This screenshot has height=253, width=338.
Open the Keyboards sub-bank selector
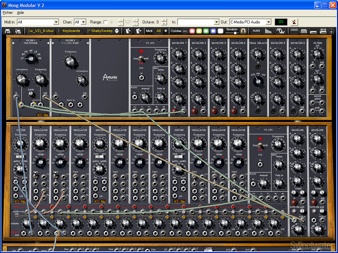tap(70, 31)
